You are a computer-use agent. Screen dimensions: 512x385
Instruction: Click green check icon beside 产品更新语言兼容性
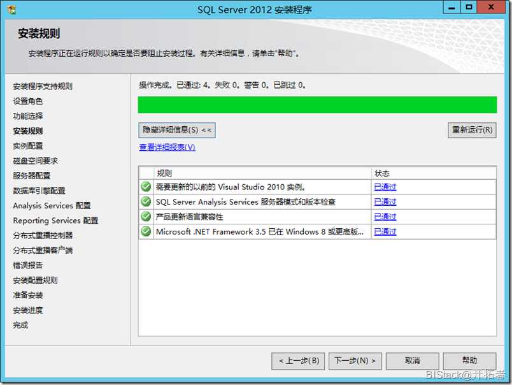(146, 216)
